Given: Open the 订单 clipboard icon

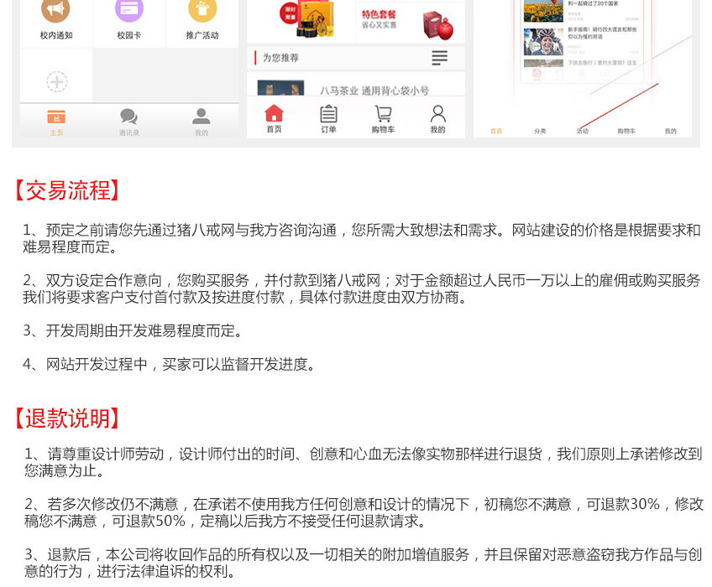Looking at the screenshot, I should (x=328, y=118).
